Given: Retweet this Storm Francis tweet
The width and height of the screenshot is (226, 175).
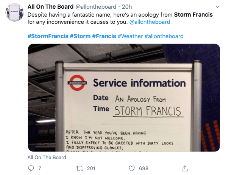Looking at the screenshot, I should tap(79, 168).
